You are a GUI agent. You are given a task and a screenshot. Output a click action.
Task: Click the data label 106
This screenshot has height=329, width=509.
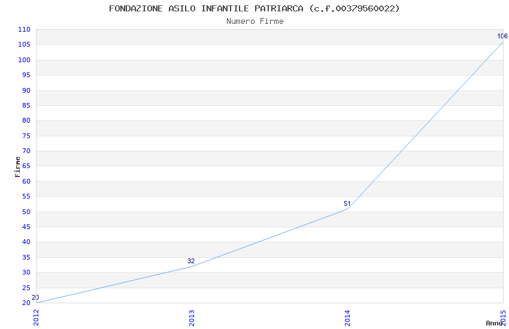(x=502, y=36)
